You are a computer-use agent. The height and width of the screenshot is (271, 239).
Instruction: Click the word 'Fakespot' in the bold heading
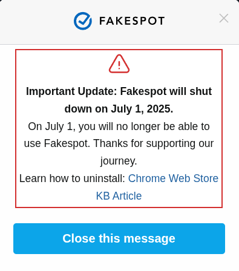[143, 91]
